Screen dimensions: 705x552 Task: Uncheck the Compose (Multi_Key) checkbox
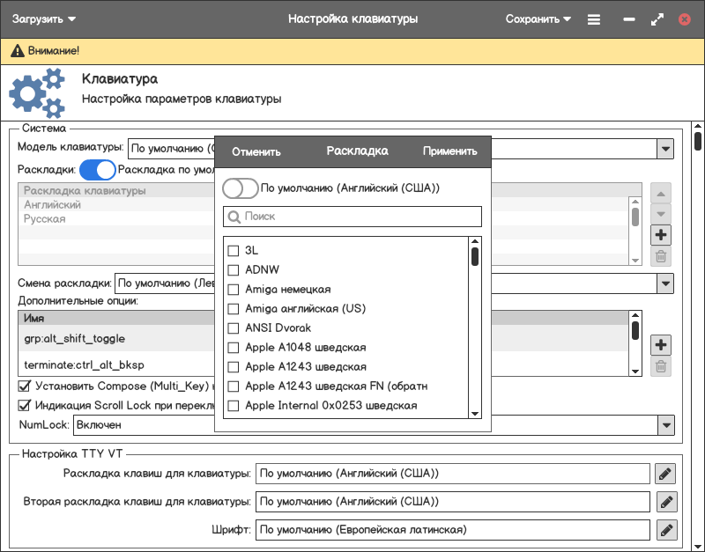25,386
